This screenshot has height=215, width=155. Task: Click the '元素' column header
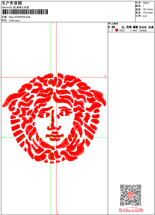pos(151,27)
